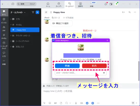Select the Happy time channel row

[25, 30]
